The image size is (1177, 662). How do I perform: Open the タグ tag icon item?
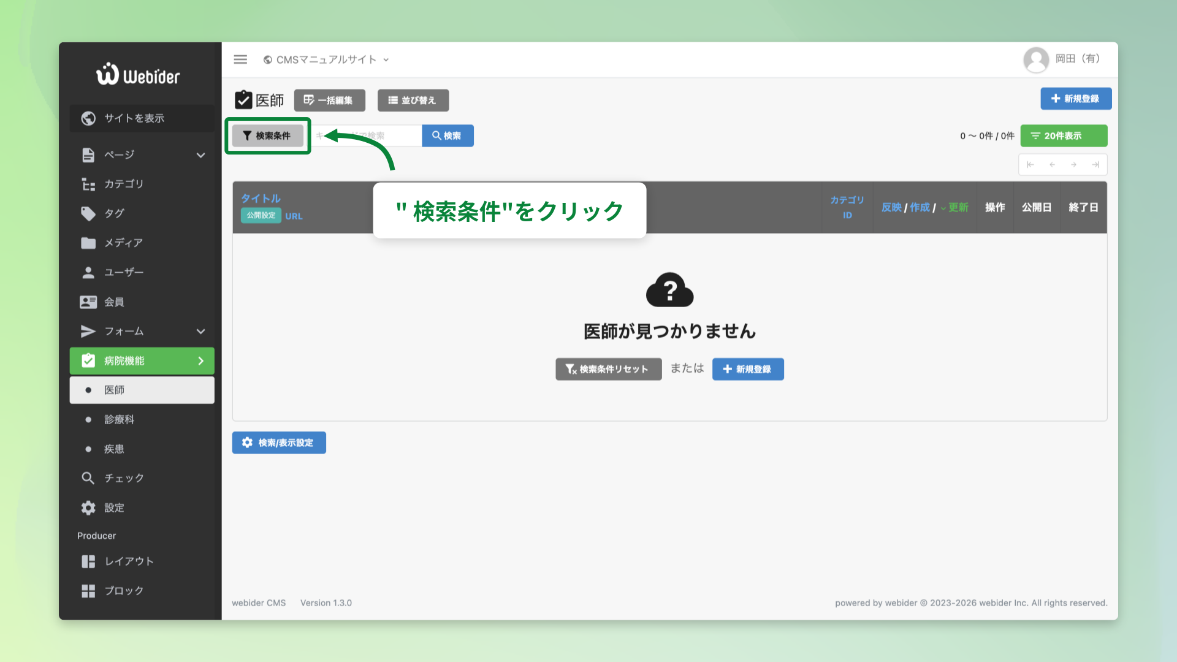pyautogui.click(x=114, y=213)
